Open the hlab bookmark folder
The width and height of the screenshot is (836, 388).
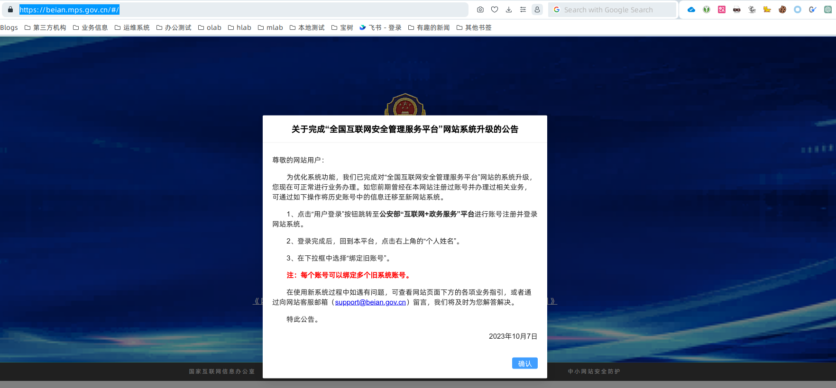coord(240,27)
